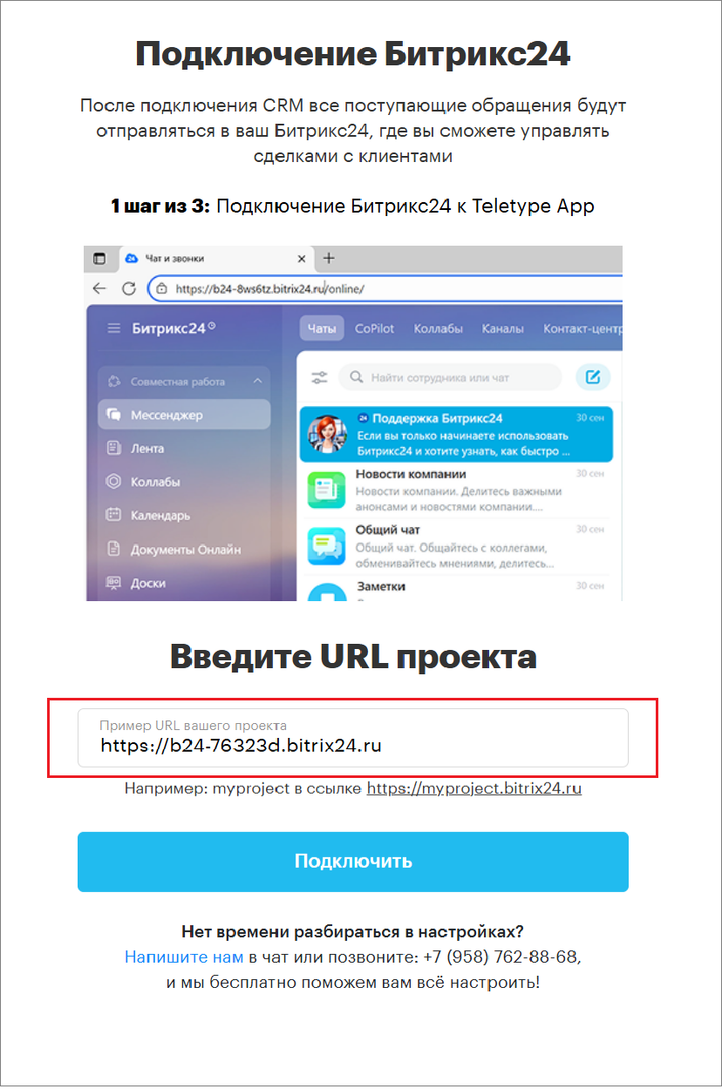722x1089 pixels.
Task: Open the Поддержка Битрикс24 chat
Action: [456, 435]
